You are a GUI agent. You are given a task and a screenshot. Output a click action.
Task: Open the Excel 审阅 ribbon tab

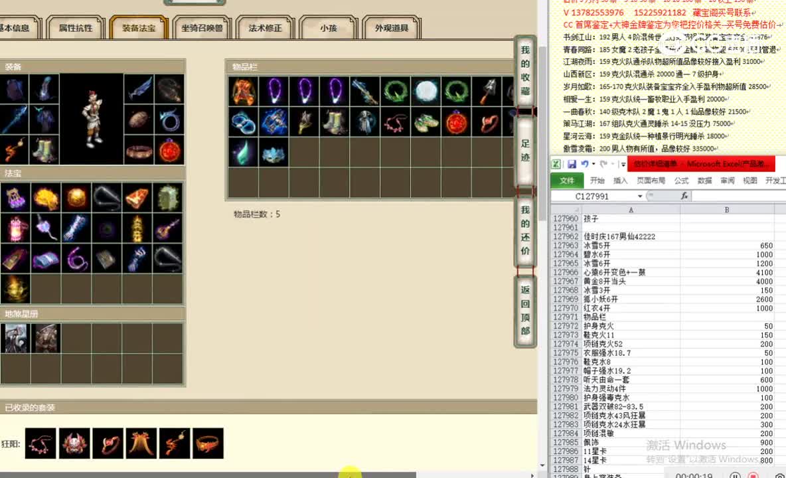728,181
